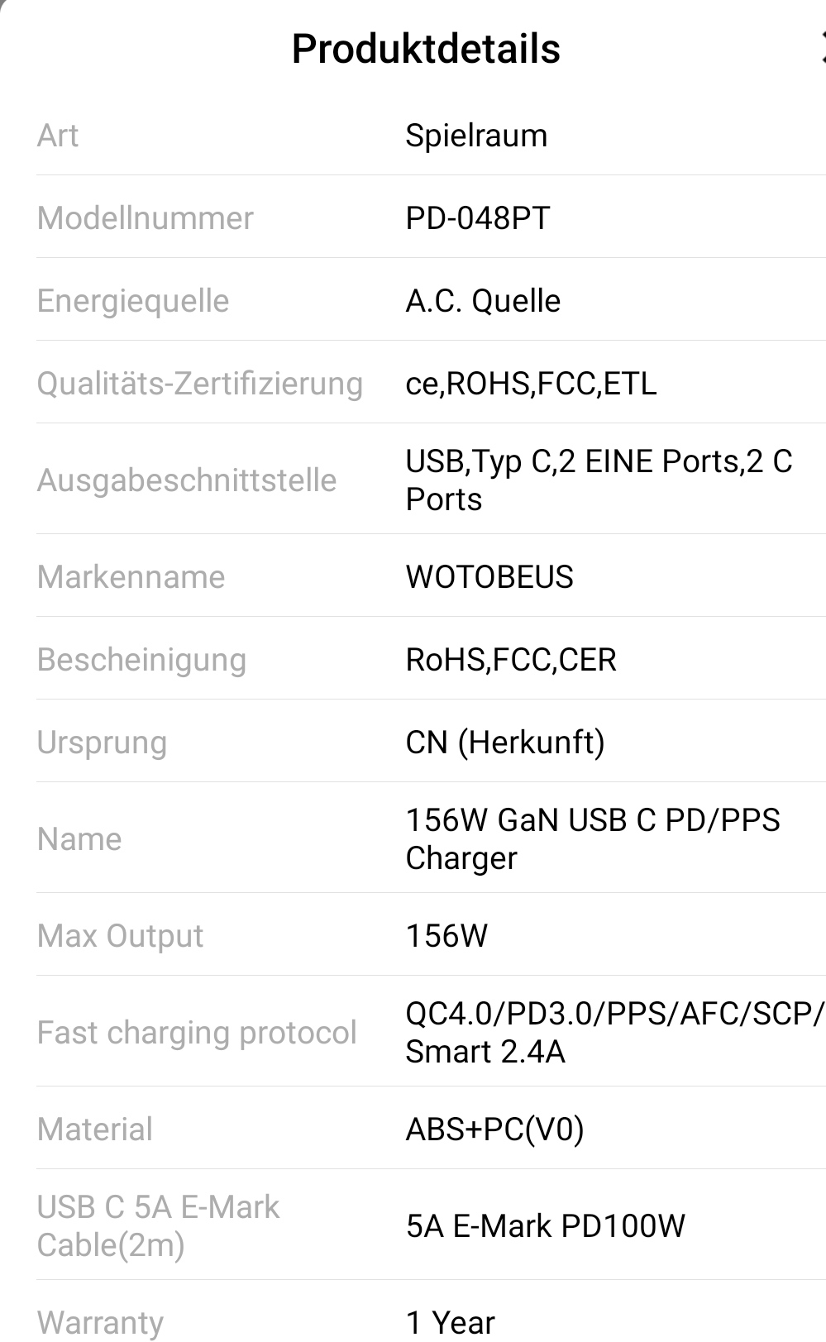Click the Produktdetails heading
Viewport: 826px width, 1342px height.
[x=426, y=49]
